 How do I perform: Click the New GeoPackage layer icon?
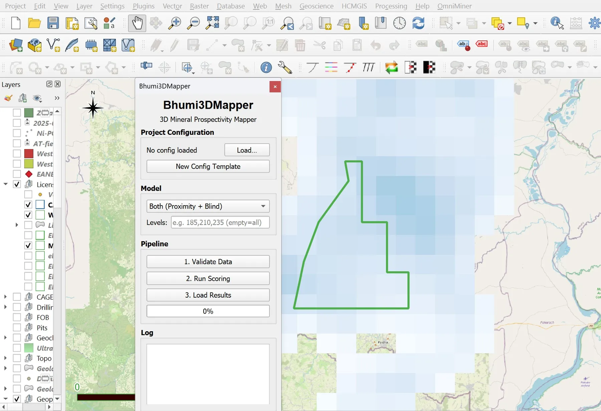[x=34, y=45]
